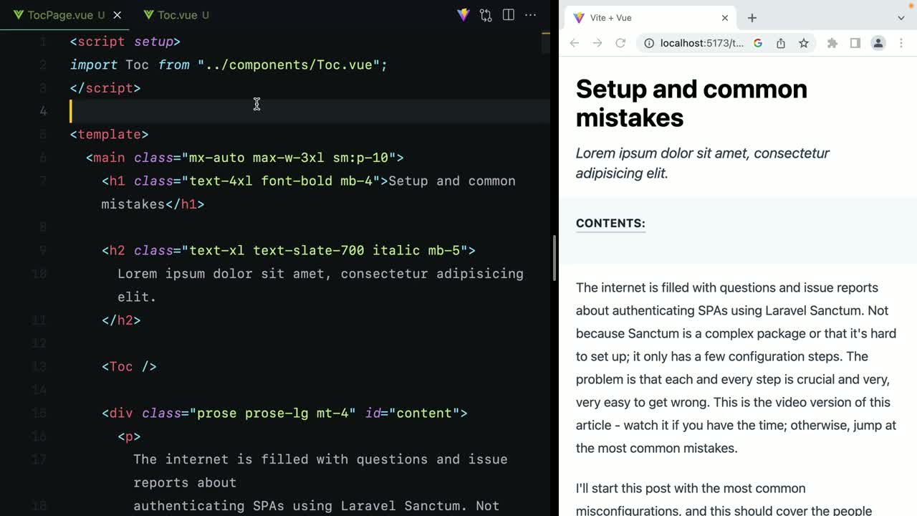Screen dimensions: 917x516
Task: Toggle the browser side panel
Action: click(x=855, y=43)
